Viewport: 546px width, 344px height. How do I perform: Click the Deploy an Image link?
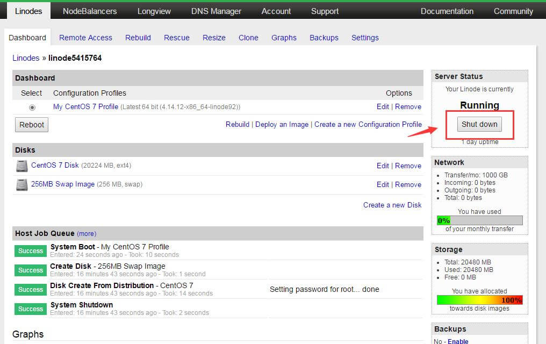pyautogui.click(x=282, y=124)
